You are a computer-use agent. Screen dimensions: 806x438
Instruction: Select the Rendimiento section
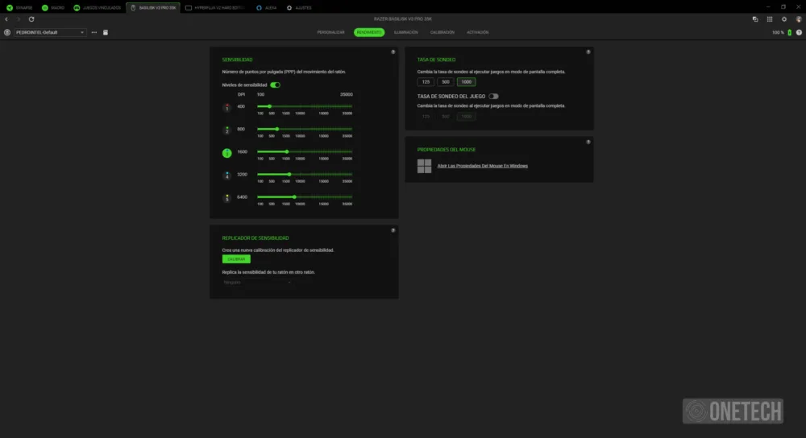pos(369,32)
